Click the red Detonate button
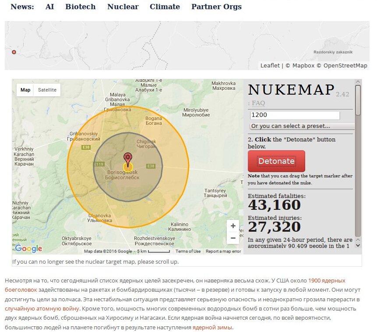The height and width of the screenshot is (332, 377). (x=276, y=161)
